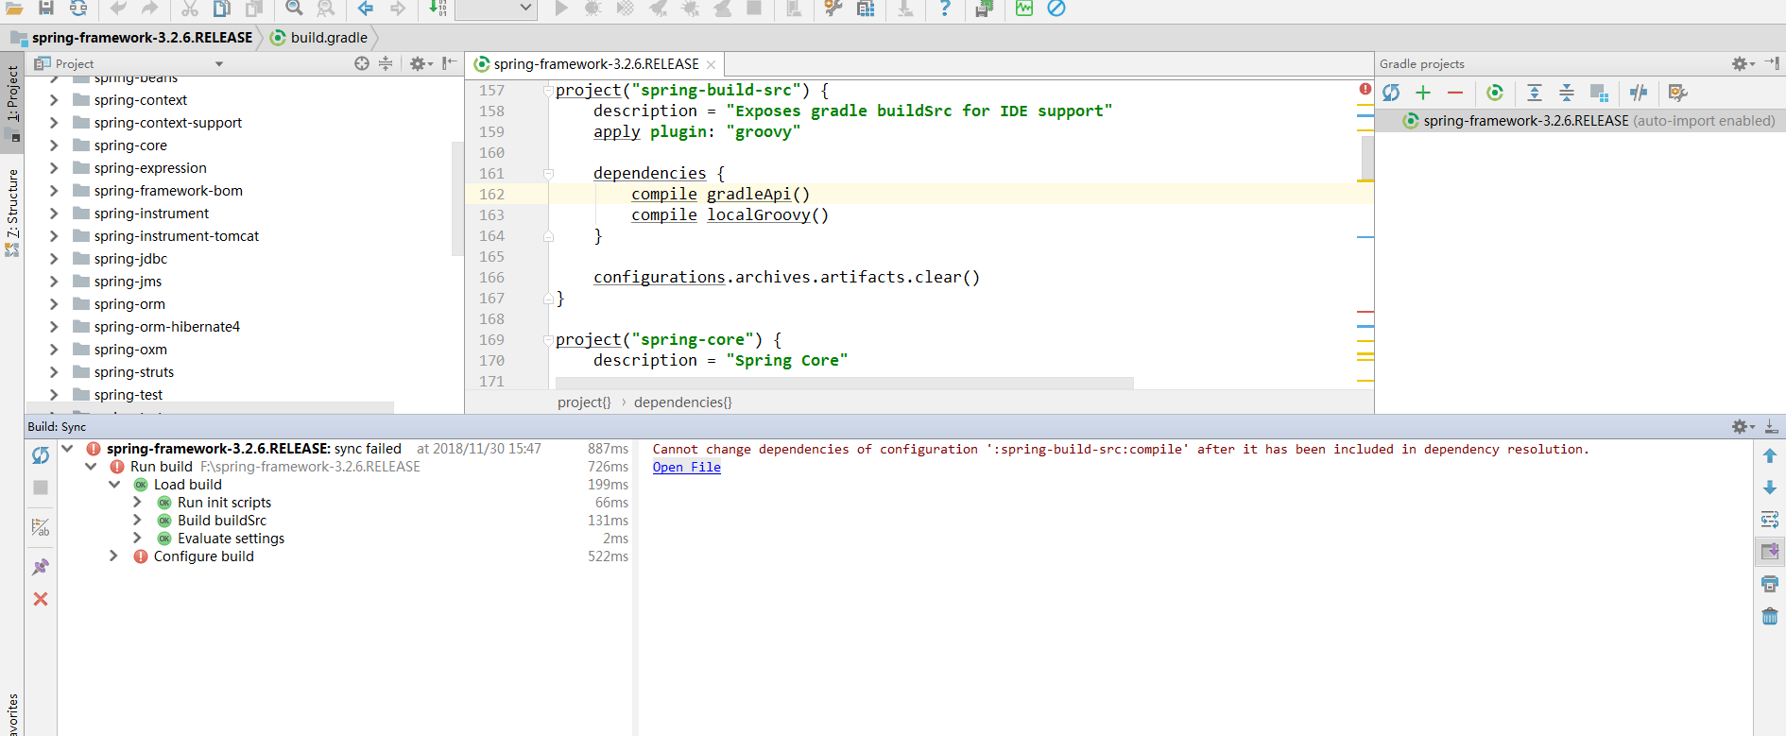Open the run configuration dropdown in toolbar
This screenshot has height=736, width=1786.
click(496, 9)
